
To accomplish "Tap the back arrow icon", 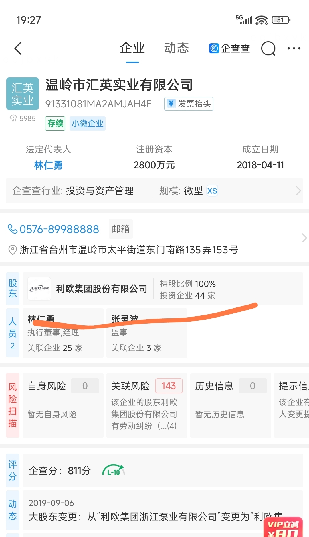I will click(18, 48).
